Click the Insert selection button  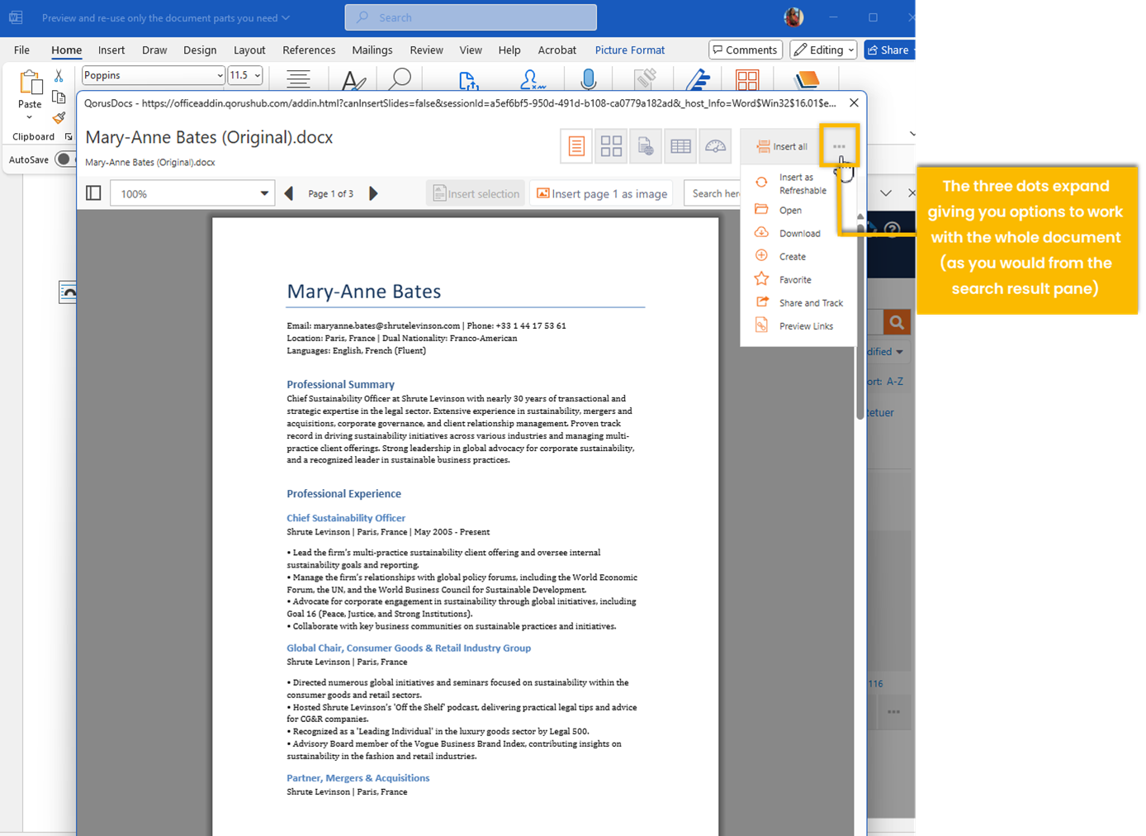[476, 193]
